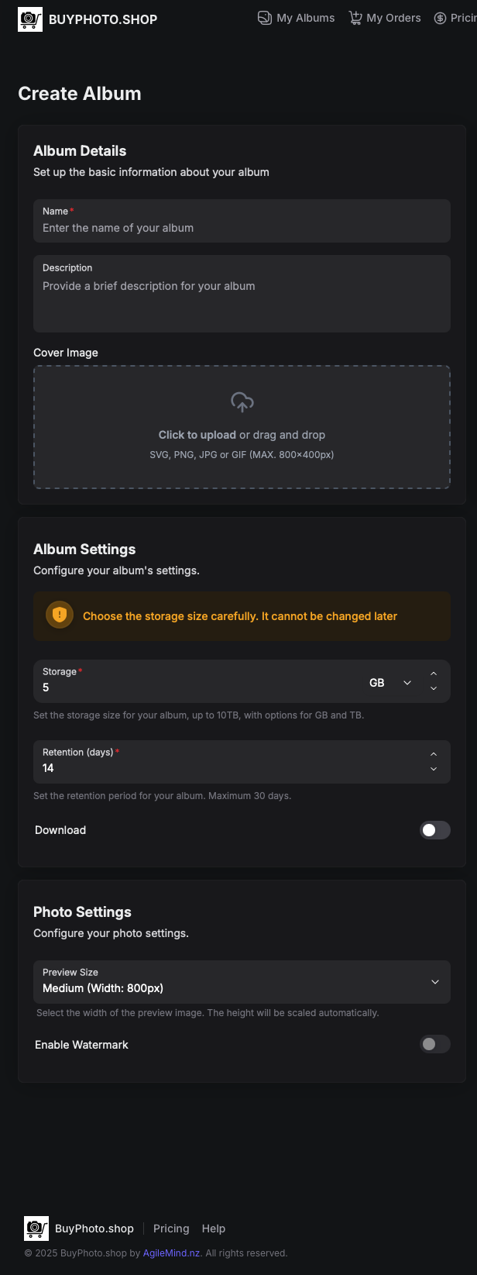Increase storage value with up arrow
This screenshot has width=477, height=1275.
(x=434, y=674)
